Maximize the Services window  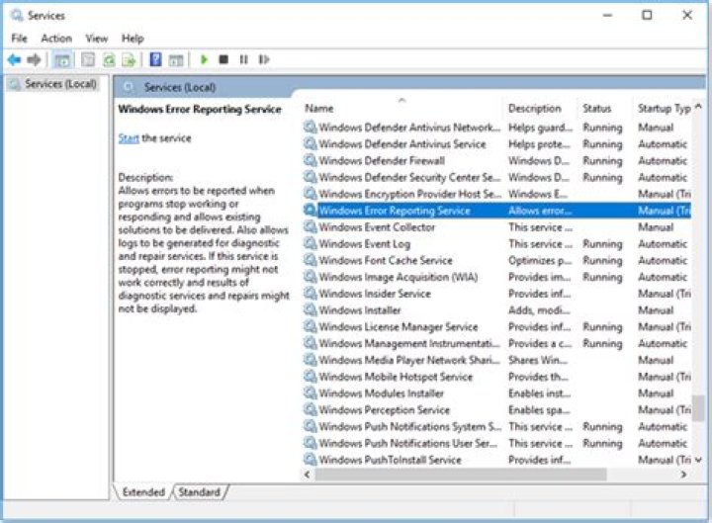647,15
